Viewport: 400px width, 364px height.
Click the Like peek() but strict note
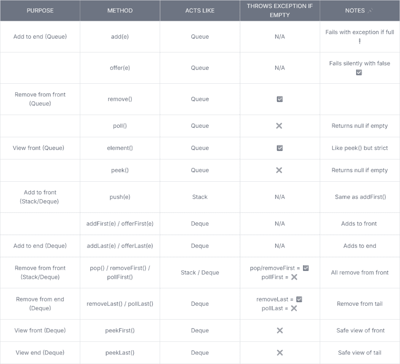click(x=360, y=148)
